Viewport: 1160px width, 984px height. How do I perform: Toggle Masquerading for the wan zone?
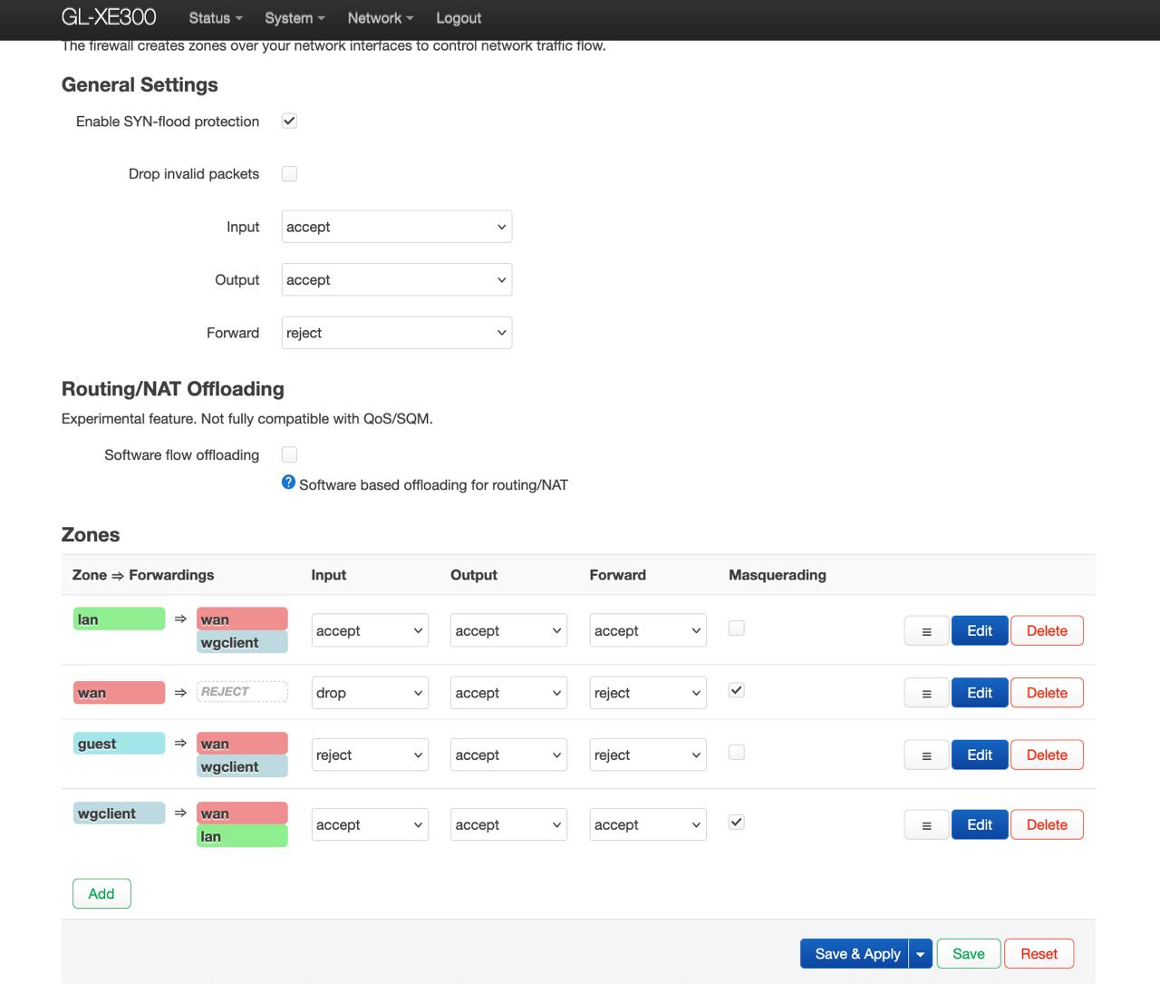(737, 690)
